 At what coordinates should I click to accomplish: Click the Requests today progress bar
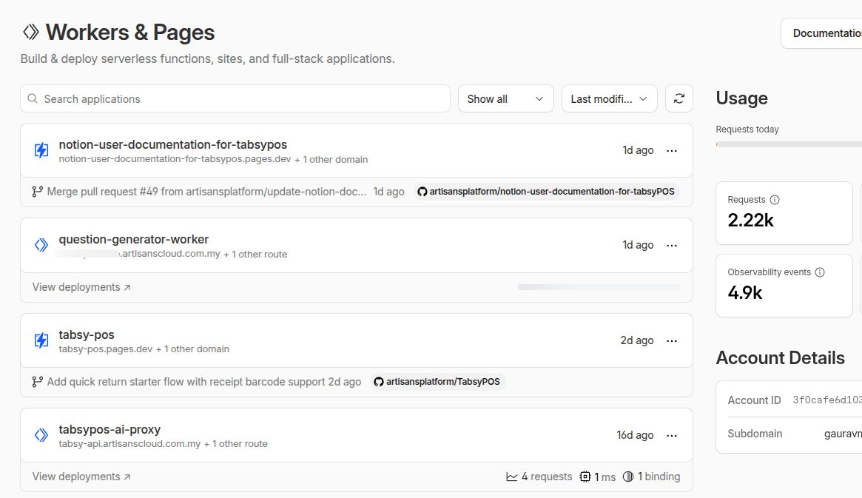point(789,144)
